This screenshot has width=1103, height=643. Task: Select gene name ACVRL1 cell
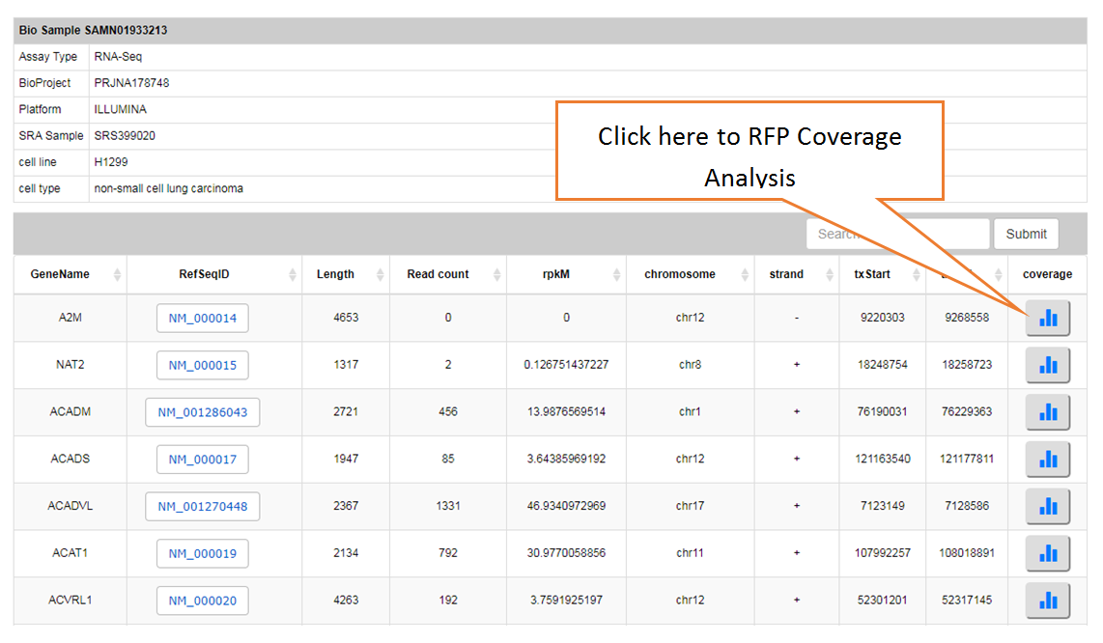pos(71,601)
